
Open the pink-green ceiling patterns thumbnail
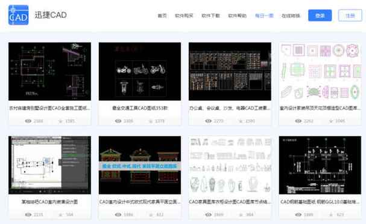320,71
